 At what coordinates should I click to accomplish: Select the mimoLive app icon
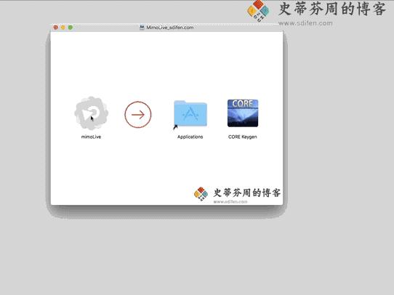[92, 113]
